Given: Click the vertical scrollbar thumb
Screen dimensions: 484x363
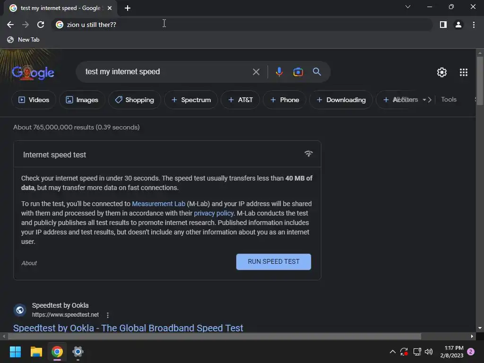Looking at the screenshot, I should pyautogui.click(x=480, y=81).
